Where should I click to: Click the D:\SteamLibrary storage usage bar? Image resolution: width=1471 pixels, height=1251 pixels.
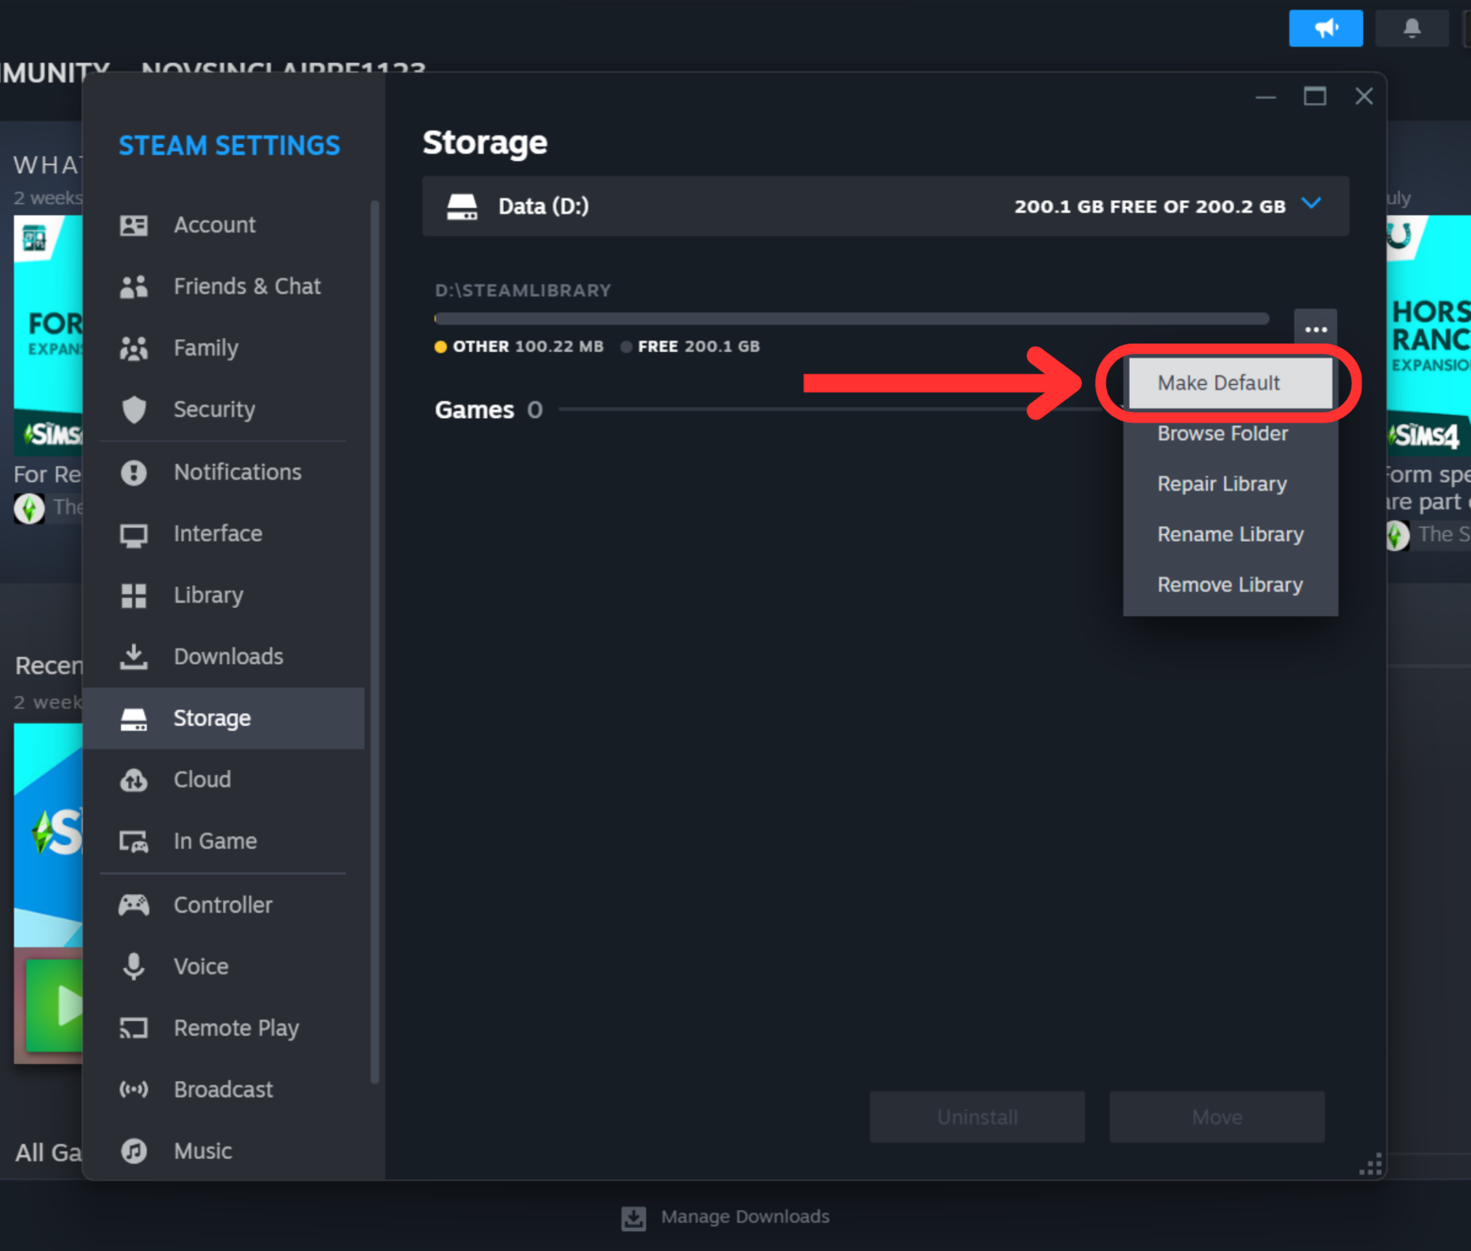coord(850,318)
